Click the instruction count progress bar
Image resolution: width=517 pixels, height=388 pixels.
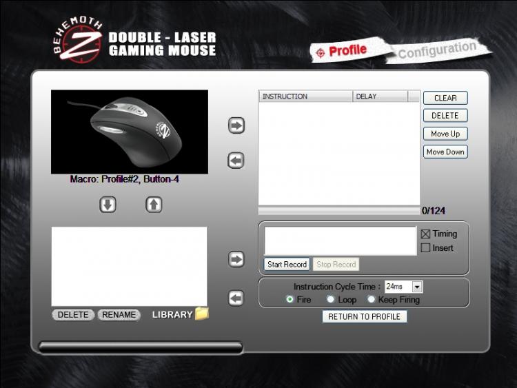click(x=338, y=210)
